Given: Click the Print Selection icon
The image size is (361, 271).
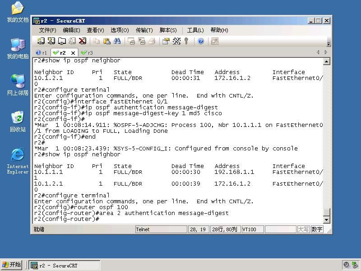Looking at the screenshot, I should tap(142, 41).
